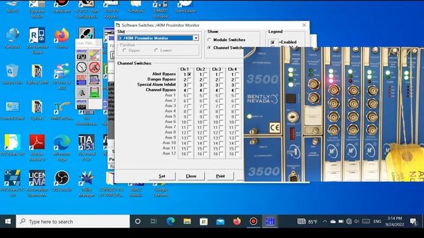Open Microsoft Store from the taskbar

point(203,221)
